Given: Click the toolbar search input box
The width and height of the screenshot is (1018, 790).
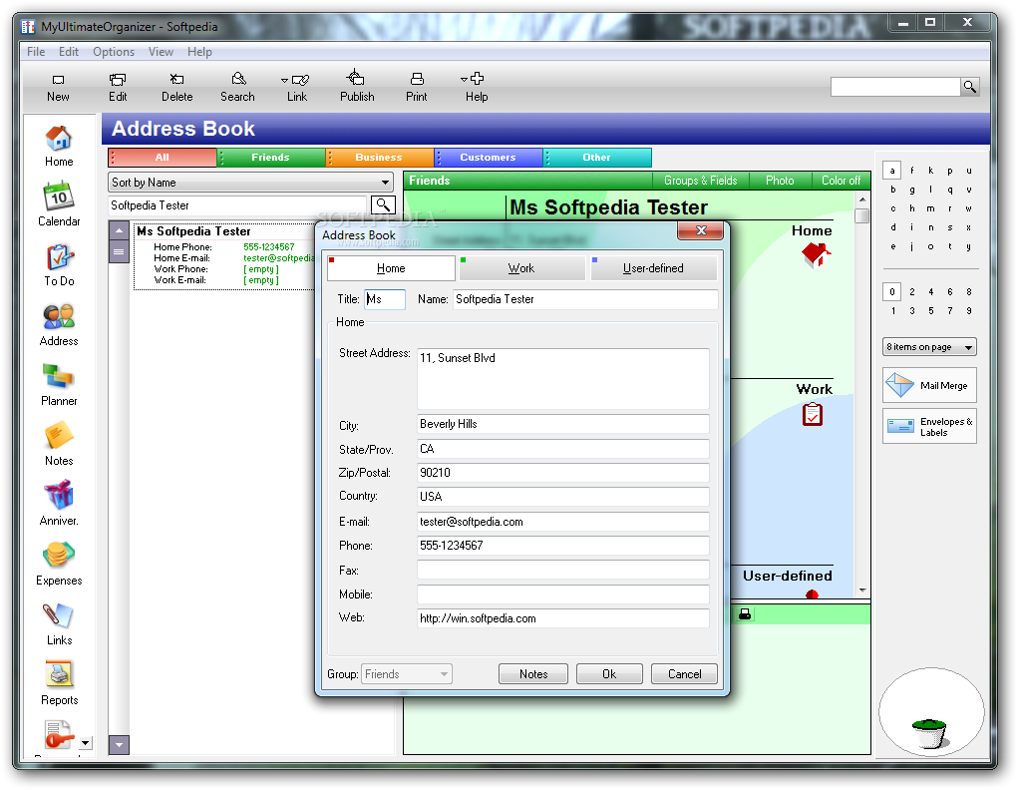Looking at the screenshot, I should [895, 87].
